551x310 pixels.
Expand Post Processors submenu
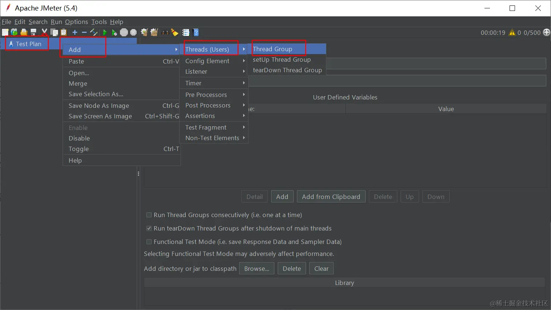click(214, 105)
